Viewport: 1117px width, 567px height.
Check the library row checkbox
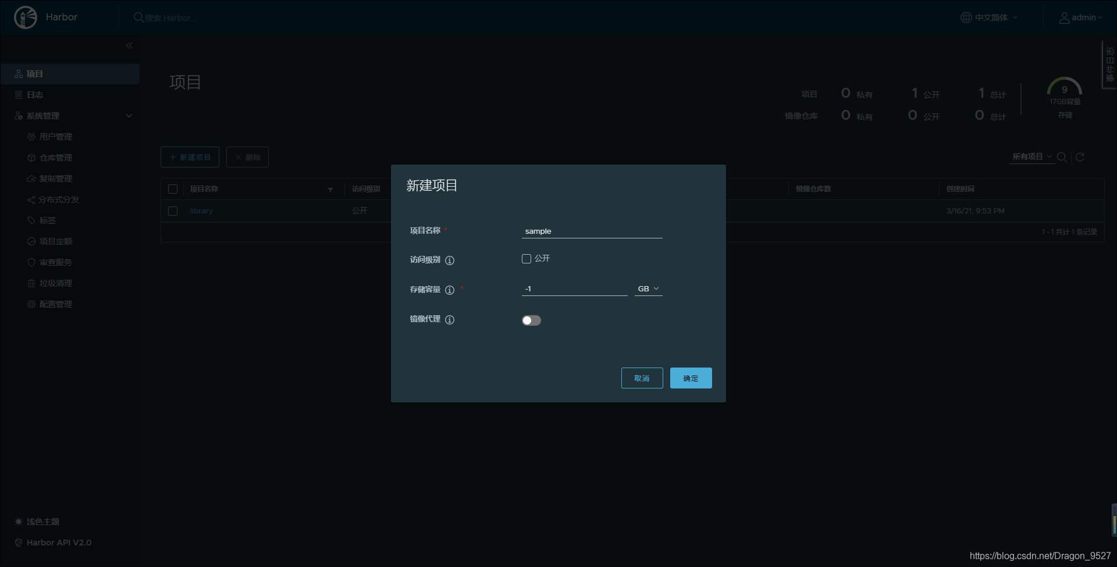click(173, 211)
